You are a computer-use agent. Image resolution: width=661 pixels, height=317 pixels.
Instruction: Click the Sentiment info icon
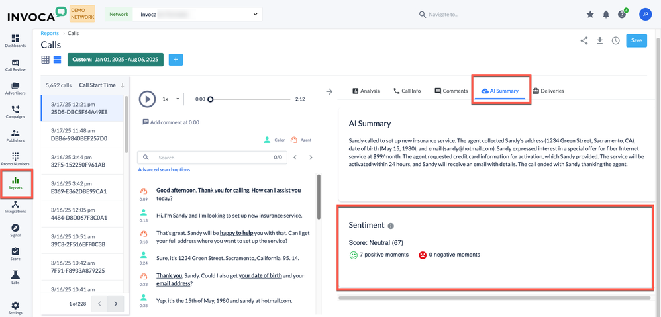(x=391, y=226)
